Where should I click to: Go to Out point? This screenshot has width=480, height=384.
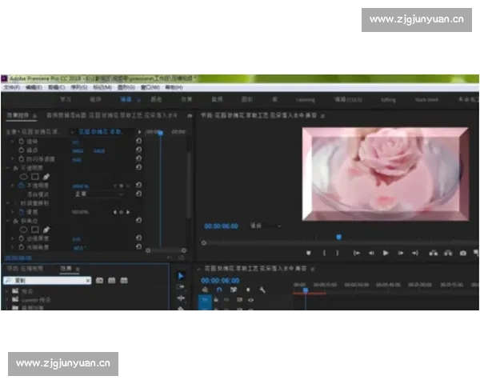(415, 253)
